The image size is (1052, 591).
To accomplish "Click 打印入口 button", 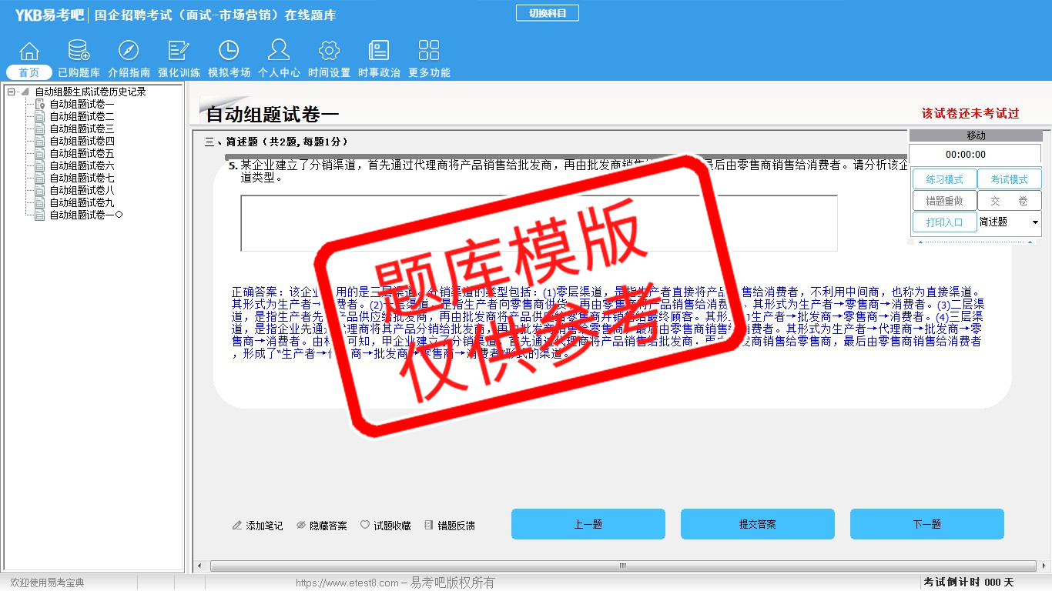I will point(944,222).
